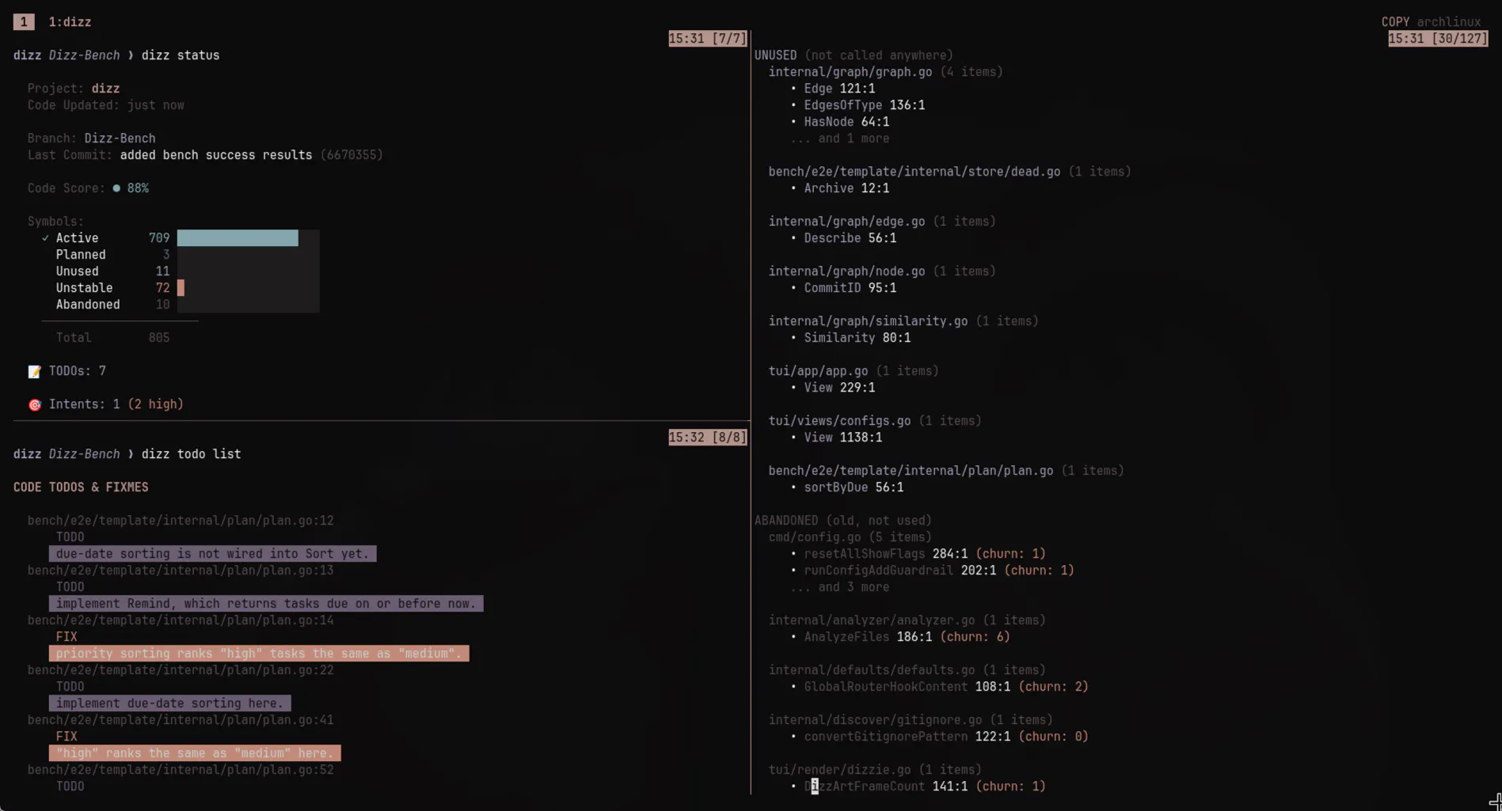Image resolution: width=1502 pixels, height=811 pixels.
Task: Click the Intents target icon
Action: tap(35, 404)
